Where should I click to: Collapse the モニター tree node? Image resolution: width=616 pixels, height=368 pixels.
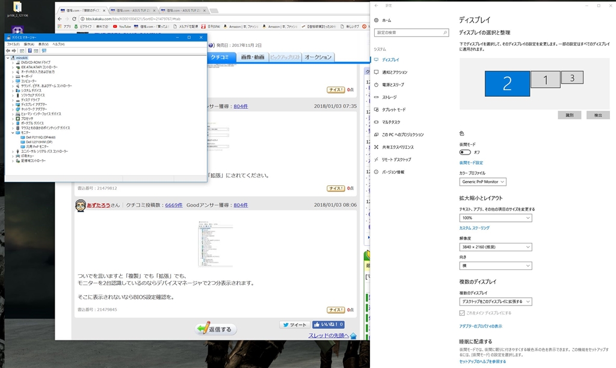13,133
